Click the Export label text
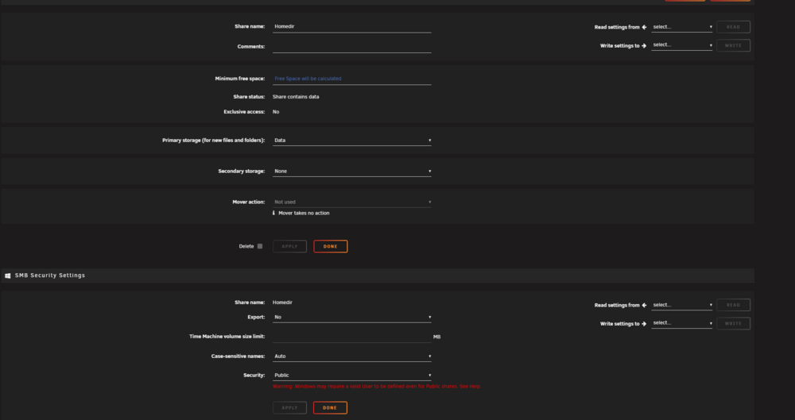The width and height of the screenshot is (795, 420). (256, 317)
